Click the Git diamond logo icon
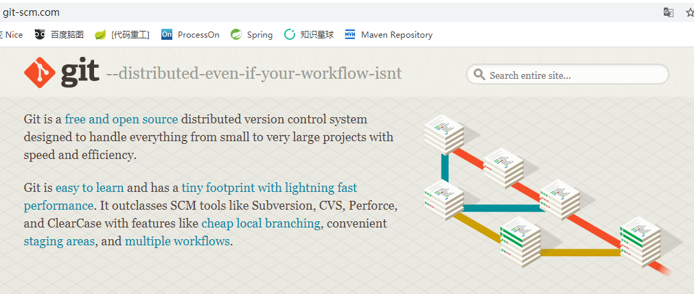The image size is (694, 294). pos(40,73)
